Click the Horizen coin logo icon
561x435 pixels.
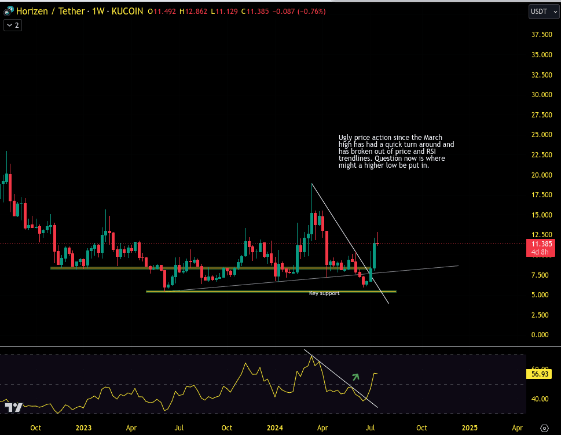click(x=9, y=12)
